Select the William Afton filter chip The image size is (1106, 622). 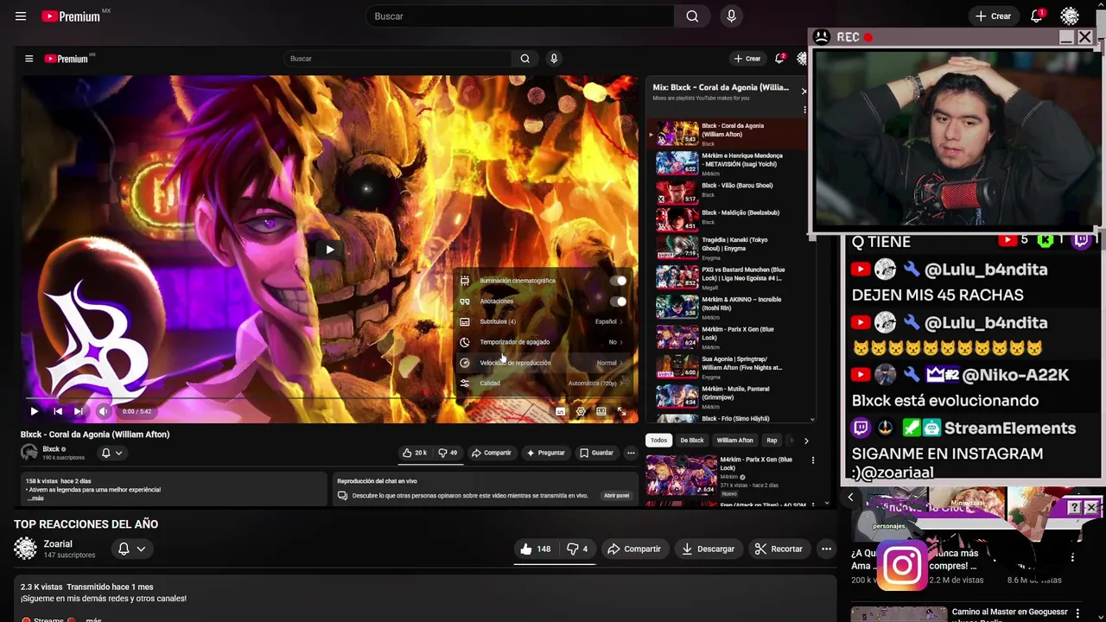pyautogui.click(x=734, y=441)
